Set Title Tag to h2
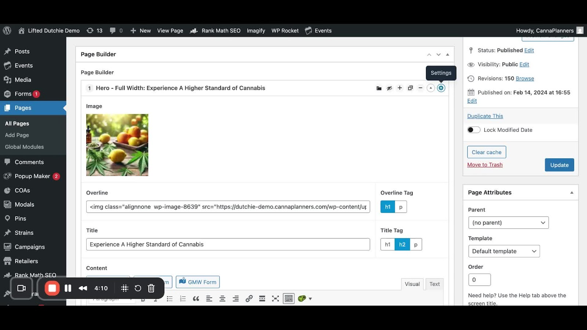This screenshot has height=330, width=587. [x=402, y=245]
